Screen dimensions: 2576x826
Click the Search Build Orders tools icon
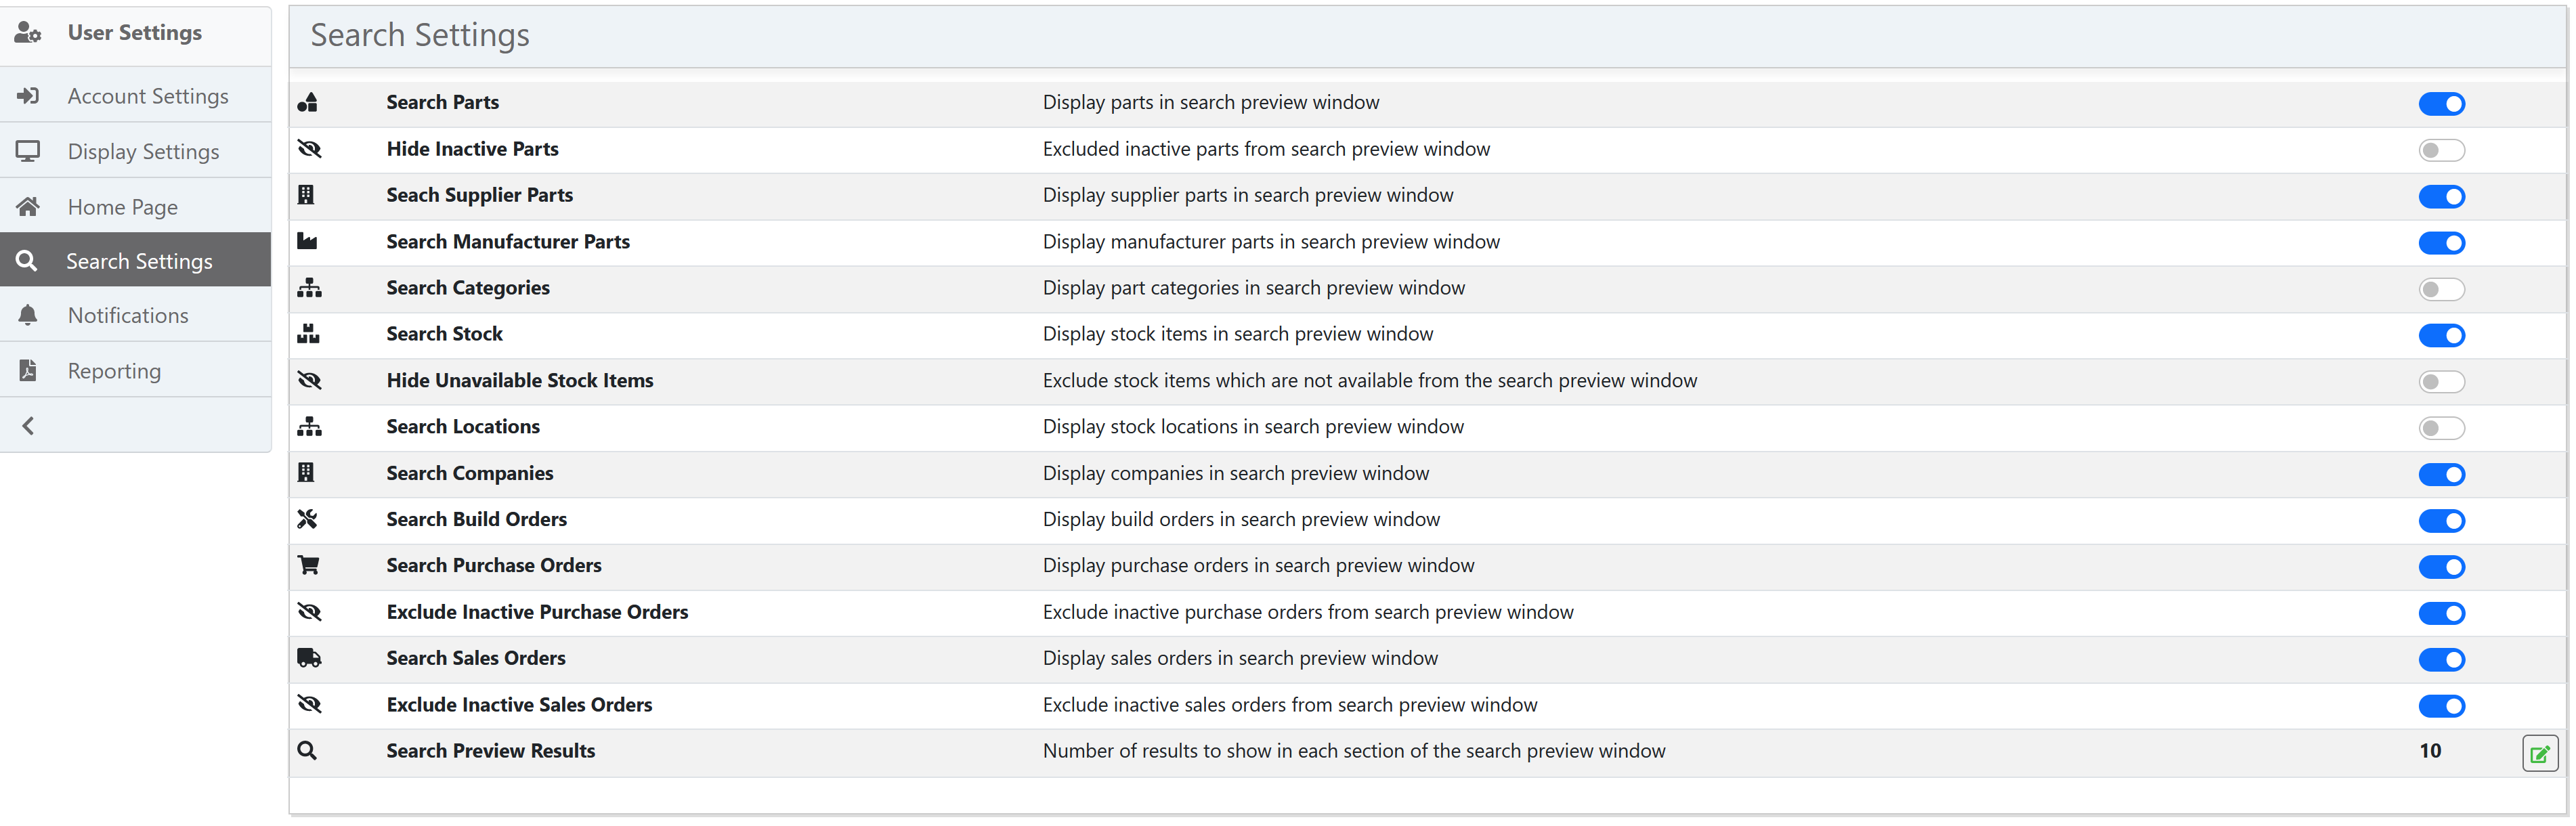[x=308, y=519]
